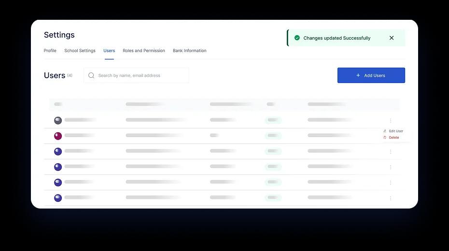Click the magenta avatar in second user row
The image size is (449, 251).
click(58, 136)
